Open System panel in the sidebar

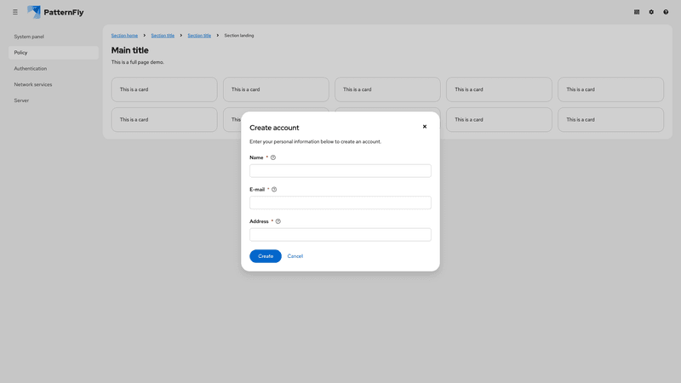coord(29,37)
